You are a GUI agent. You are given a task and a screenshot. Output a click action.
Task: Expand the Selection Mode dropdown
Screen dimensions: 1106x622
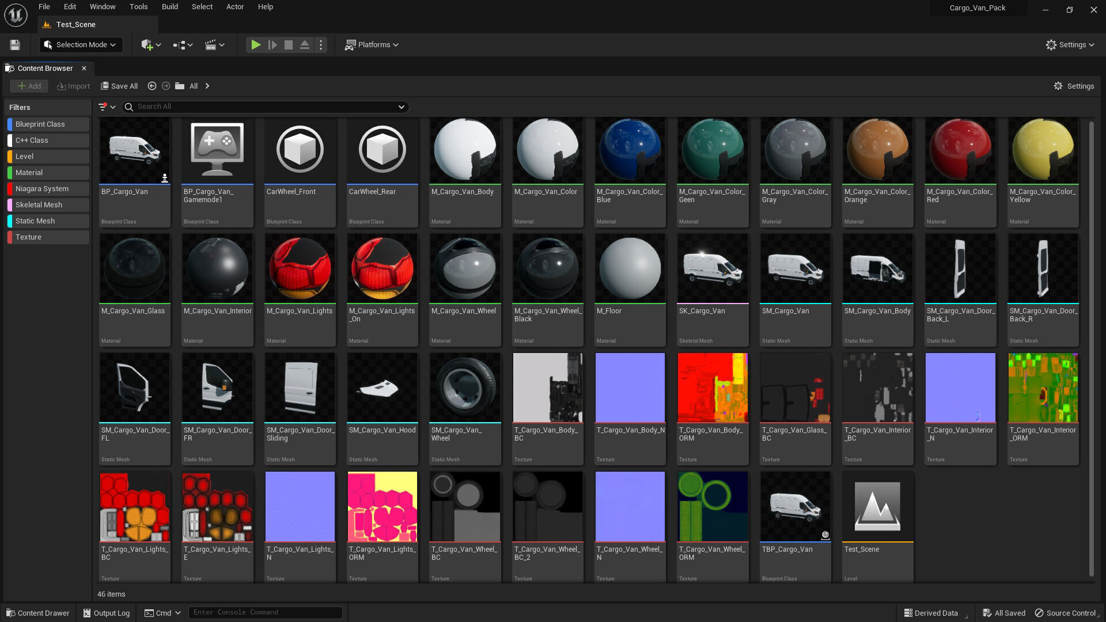tap(81, 44)
